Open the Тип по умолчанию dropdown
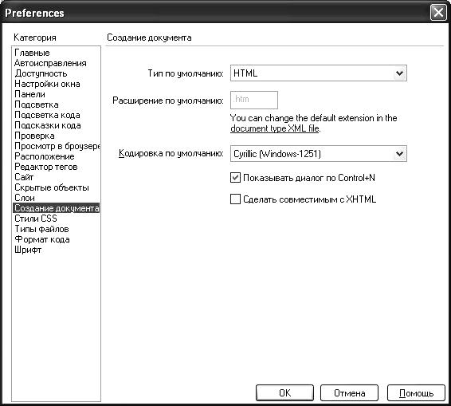Image resolution: width=451 pixels, height=406 pixels. point(319,73)
